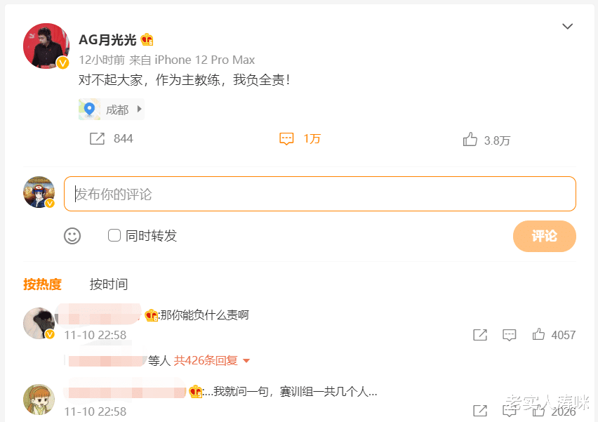Viewport: 598px width, 422px height.
Task: Reply to the first comment via its comment icon
Action: [x=510, y=335]
